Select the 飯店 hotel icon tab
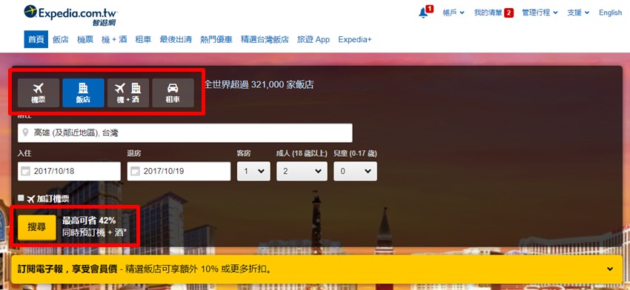630x290 pixels. tap(83, 92)
